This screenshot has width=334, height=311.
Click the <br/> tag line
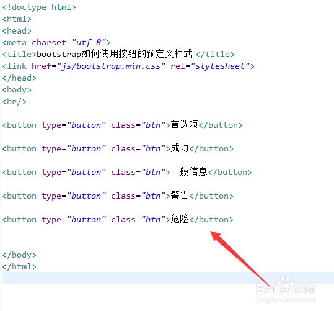[x=14, y=102]
